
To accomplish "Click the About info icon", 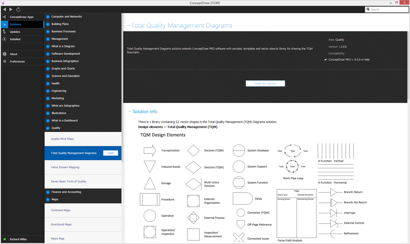I will click(4, 54).
